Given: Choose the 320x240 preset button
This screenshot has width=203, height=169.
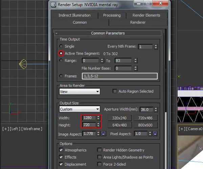Looking at the screenshot, I should 119,118.
